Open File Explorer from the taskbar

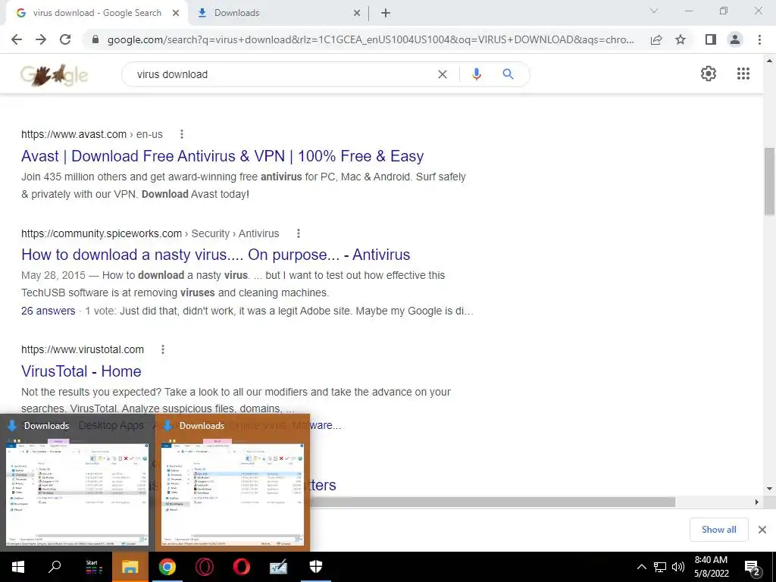[130, 567]
